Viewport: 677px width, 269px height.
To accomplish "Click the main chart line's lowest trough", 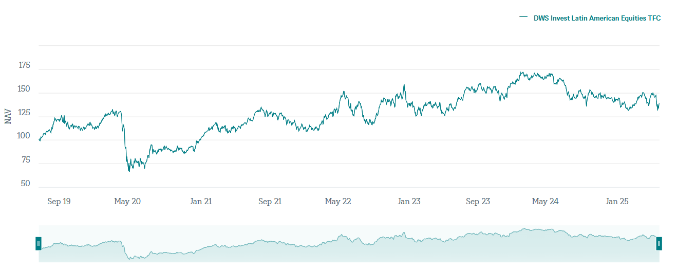I will [129, 171].
